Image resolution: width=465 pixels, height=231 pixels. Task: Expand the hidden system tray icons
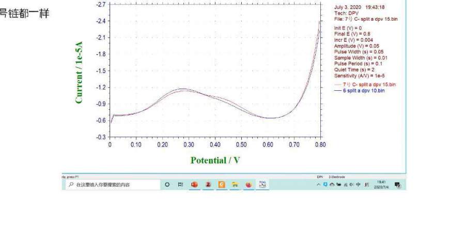coord(319,185)
